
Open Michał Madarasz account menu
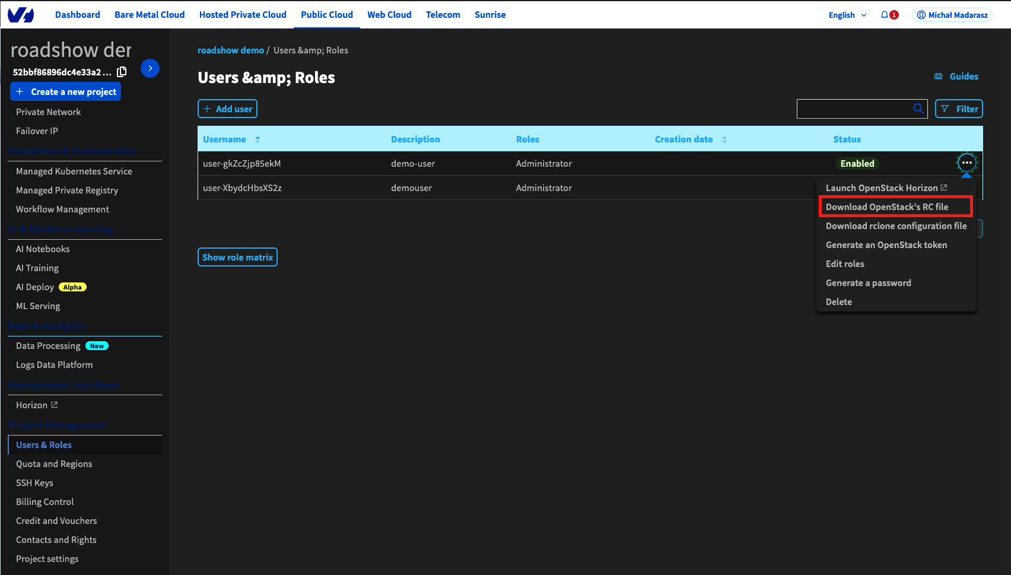tap(952, 15)
